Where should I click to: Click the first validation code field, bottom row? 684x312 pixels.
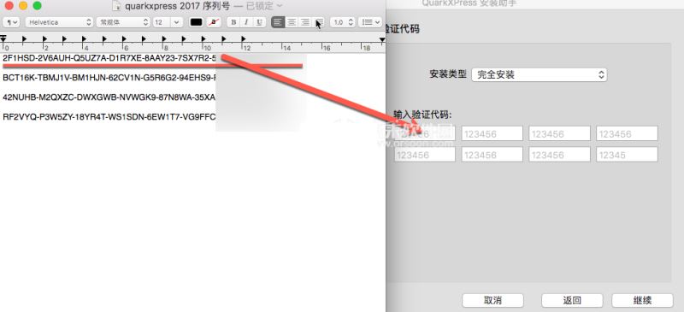(x=425, y=155)
